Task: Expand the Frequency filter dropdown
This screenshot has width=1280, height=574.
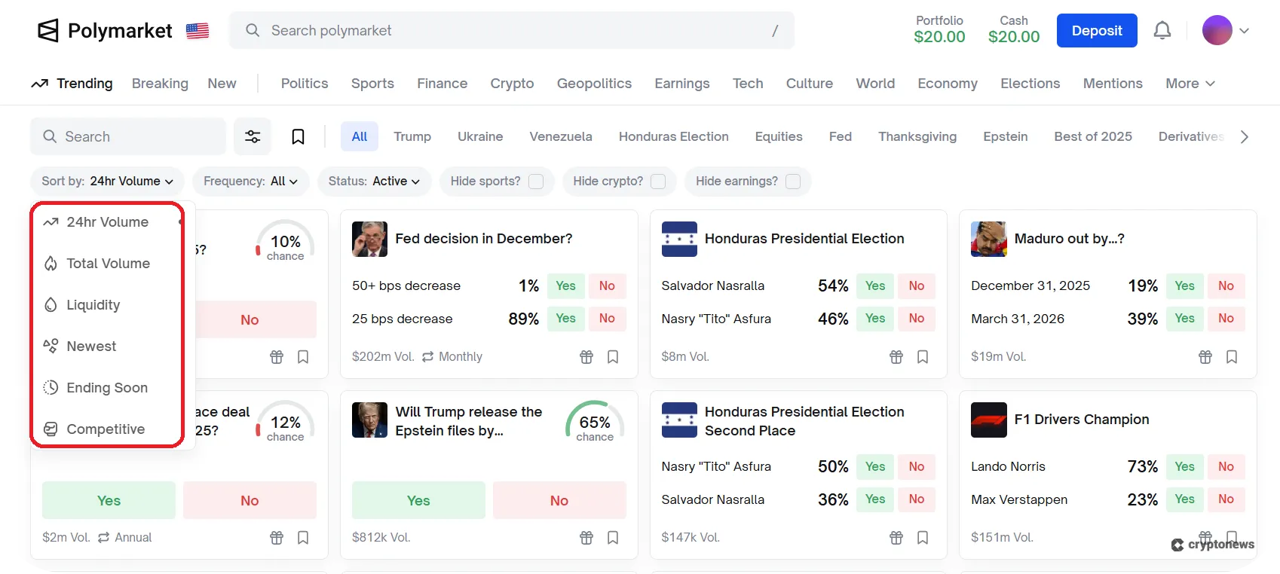Action: (250, 182)
